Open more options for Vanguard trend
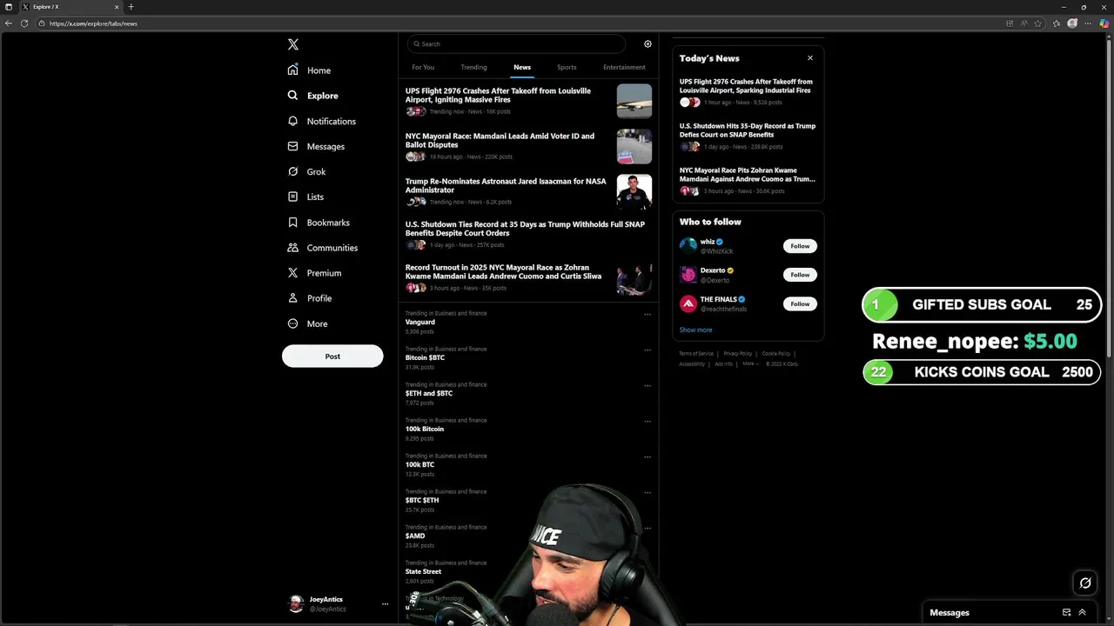Image resolution: width=1114 pixels, height=626 pixels. point(648,315)
